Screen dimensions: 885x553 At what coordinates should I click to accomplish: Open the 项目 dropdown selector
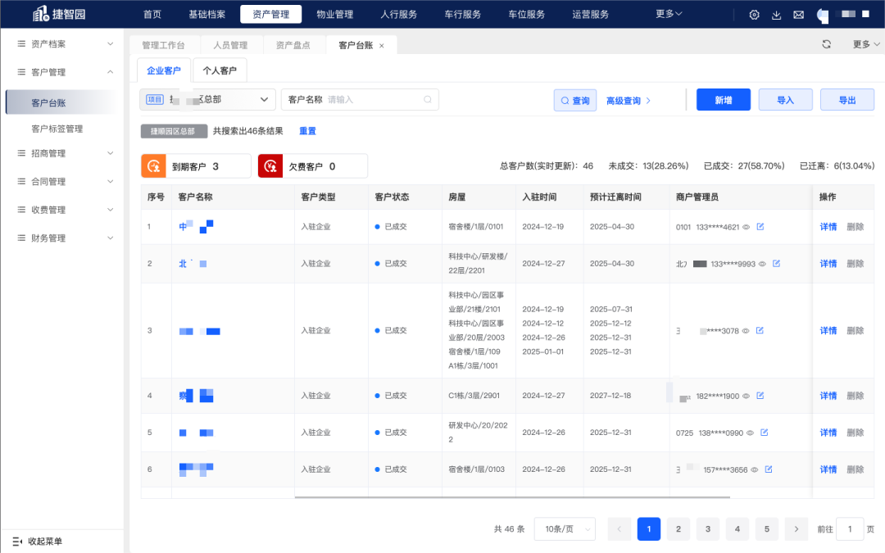point(207,99)
